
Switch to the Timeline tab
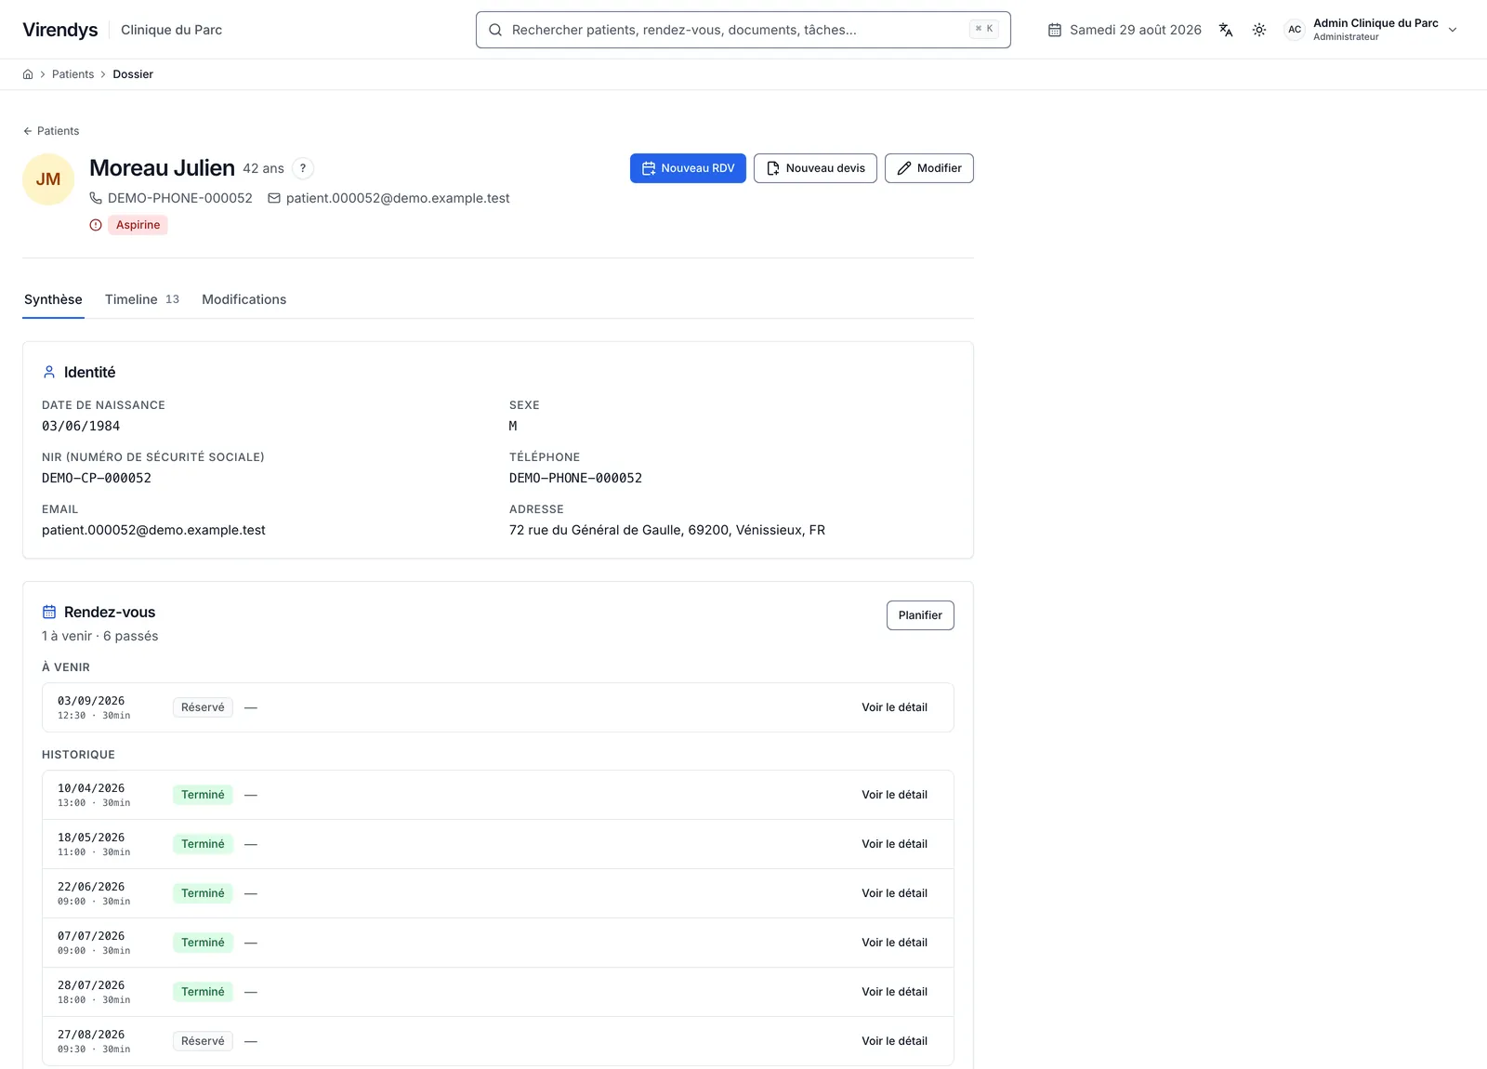[x=142, y=299]
